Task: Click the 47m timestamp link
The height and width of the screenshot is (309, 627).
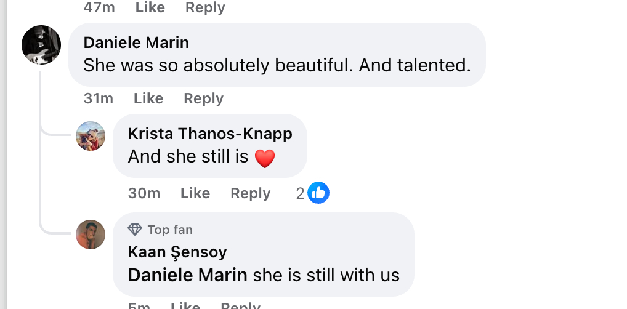Action: point(99,7)
